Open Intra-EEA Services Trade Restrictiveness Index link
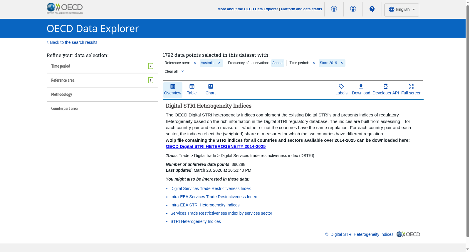This screenshot has width=470, height=252. click(x=214, y=197)
